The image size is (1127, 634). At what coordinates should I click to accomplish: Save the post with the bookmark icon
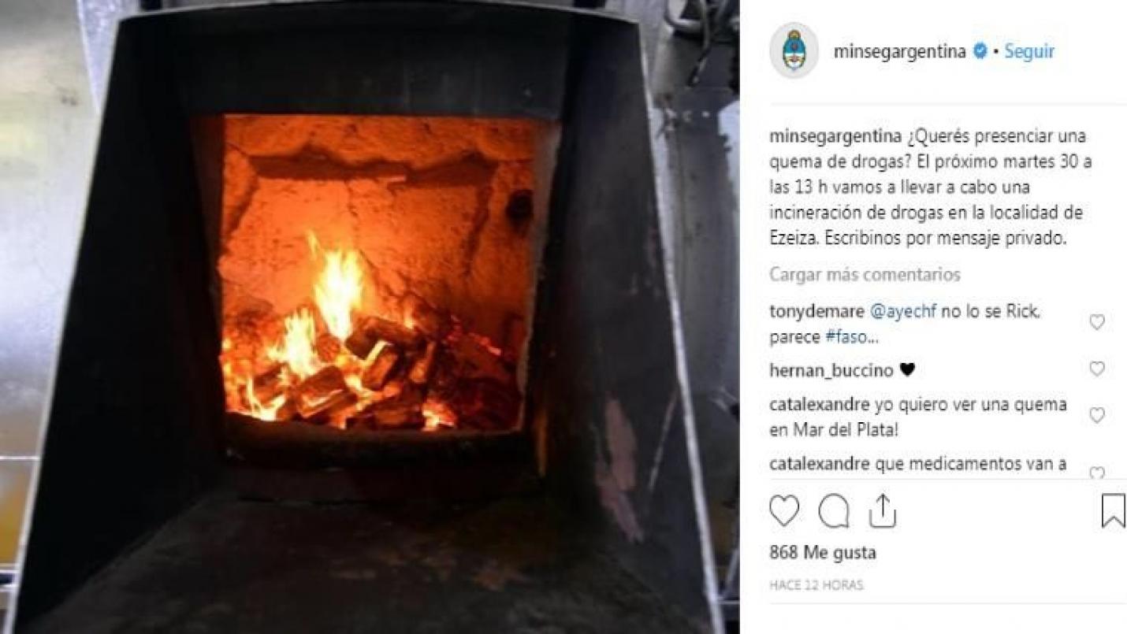coord(1113,510)
